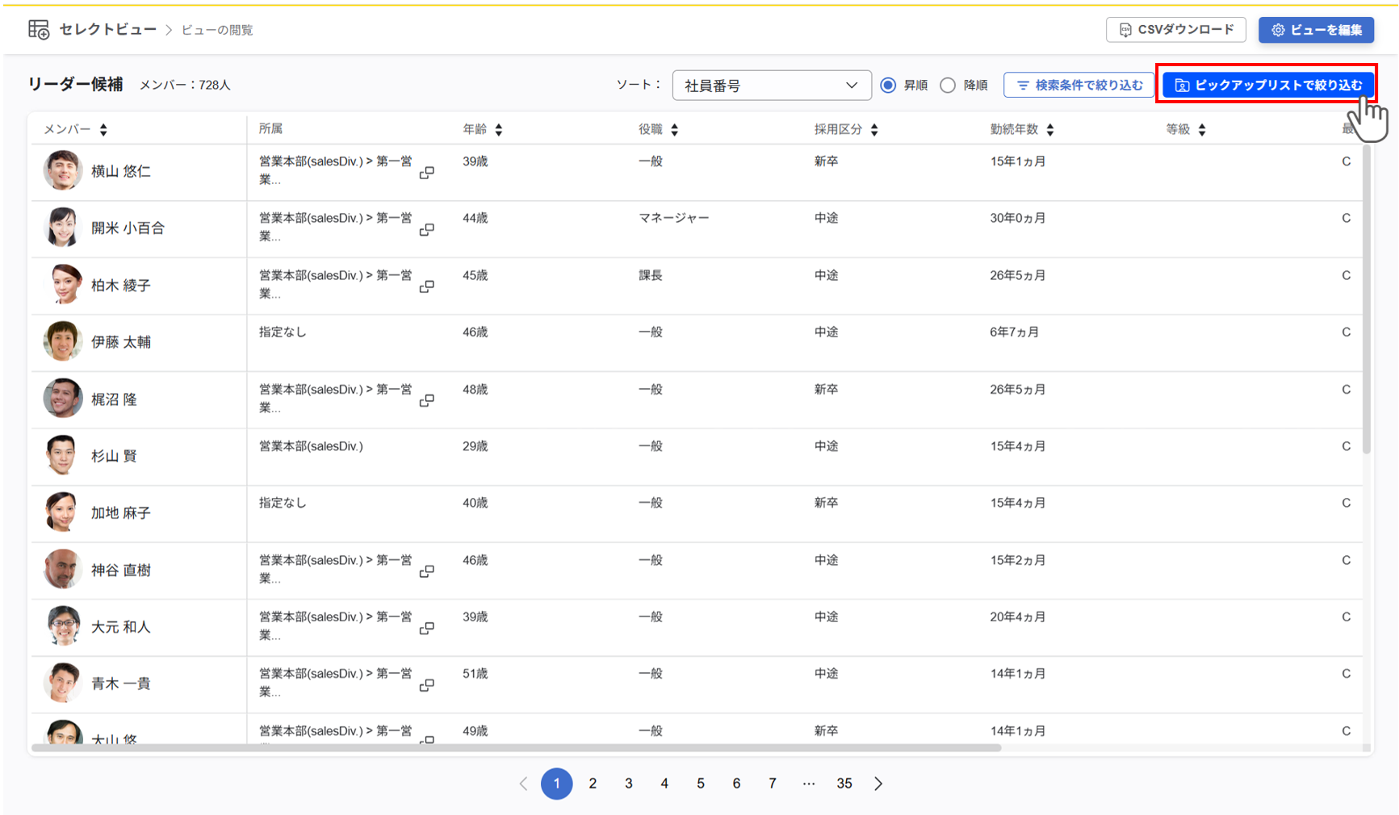Click ピックアップリストで絞り込む button

[x=1267, y=85]
